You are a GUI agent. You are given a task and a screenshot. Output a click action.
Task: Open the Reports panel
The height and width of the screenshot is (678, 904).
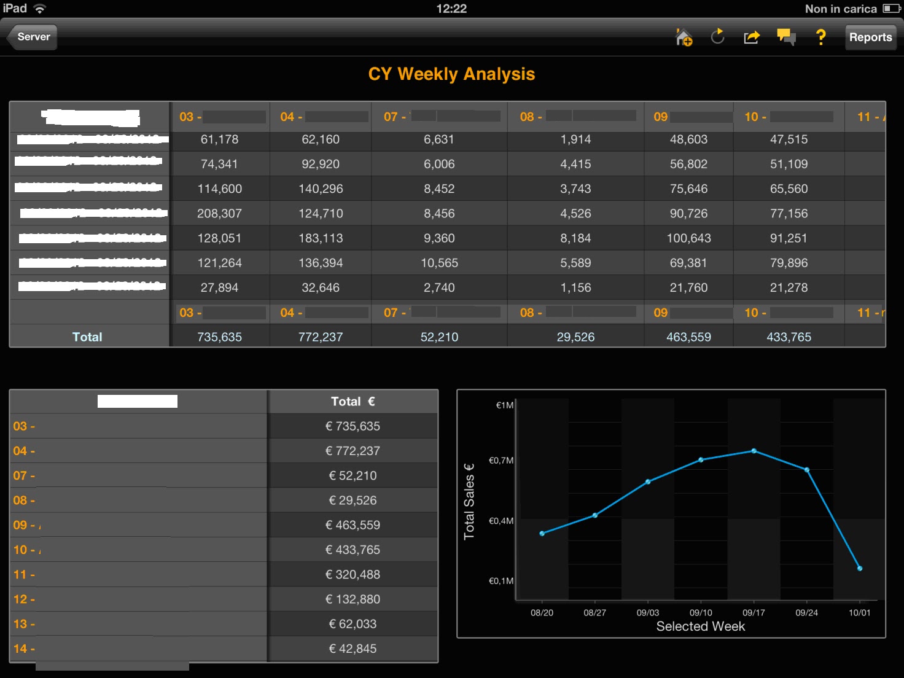coord(870,37)
